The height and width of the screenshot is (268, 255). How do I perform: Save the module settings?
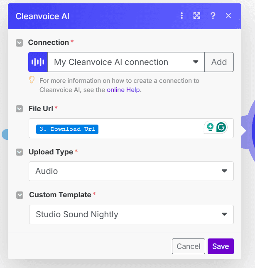[221, 246]
